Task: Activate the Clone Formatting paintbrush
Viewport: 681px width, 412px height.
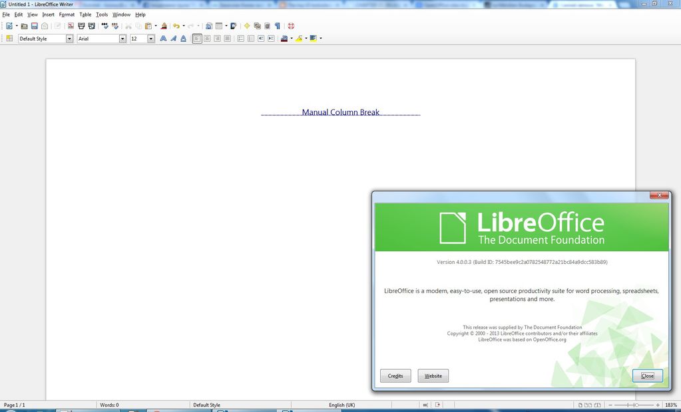Action: [x=164, y=26]
